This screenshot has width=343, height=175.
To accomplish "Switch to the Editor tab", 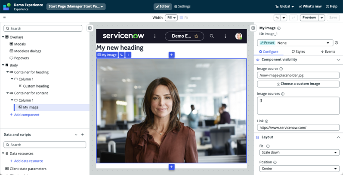I will [x=163, y=6].
